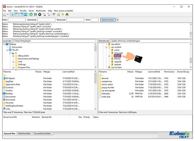This screenshot has height=141, width=195.
Task: Open the File menu
Action: 4,11
